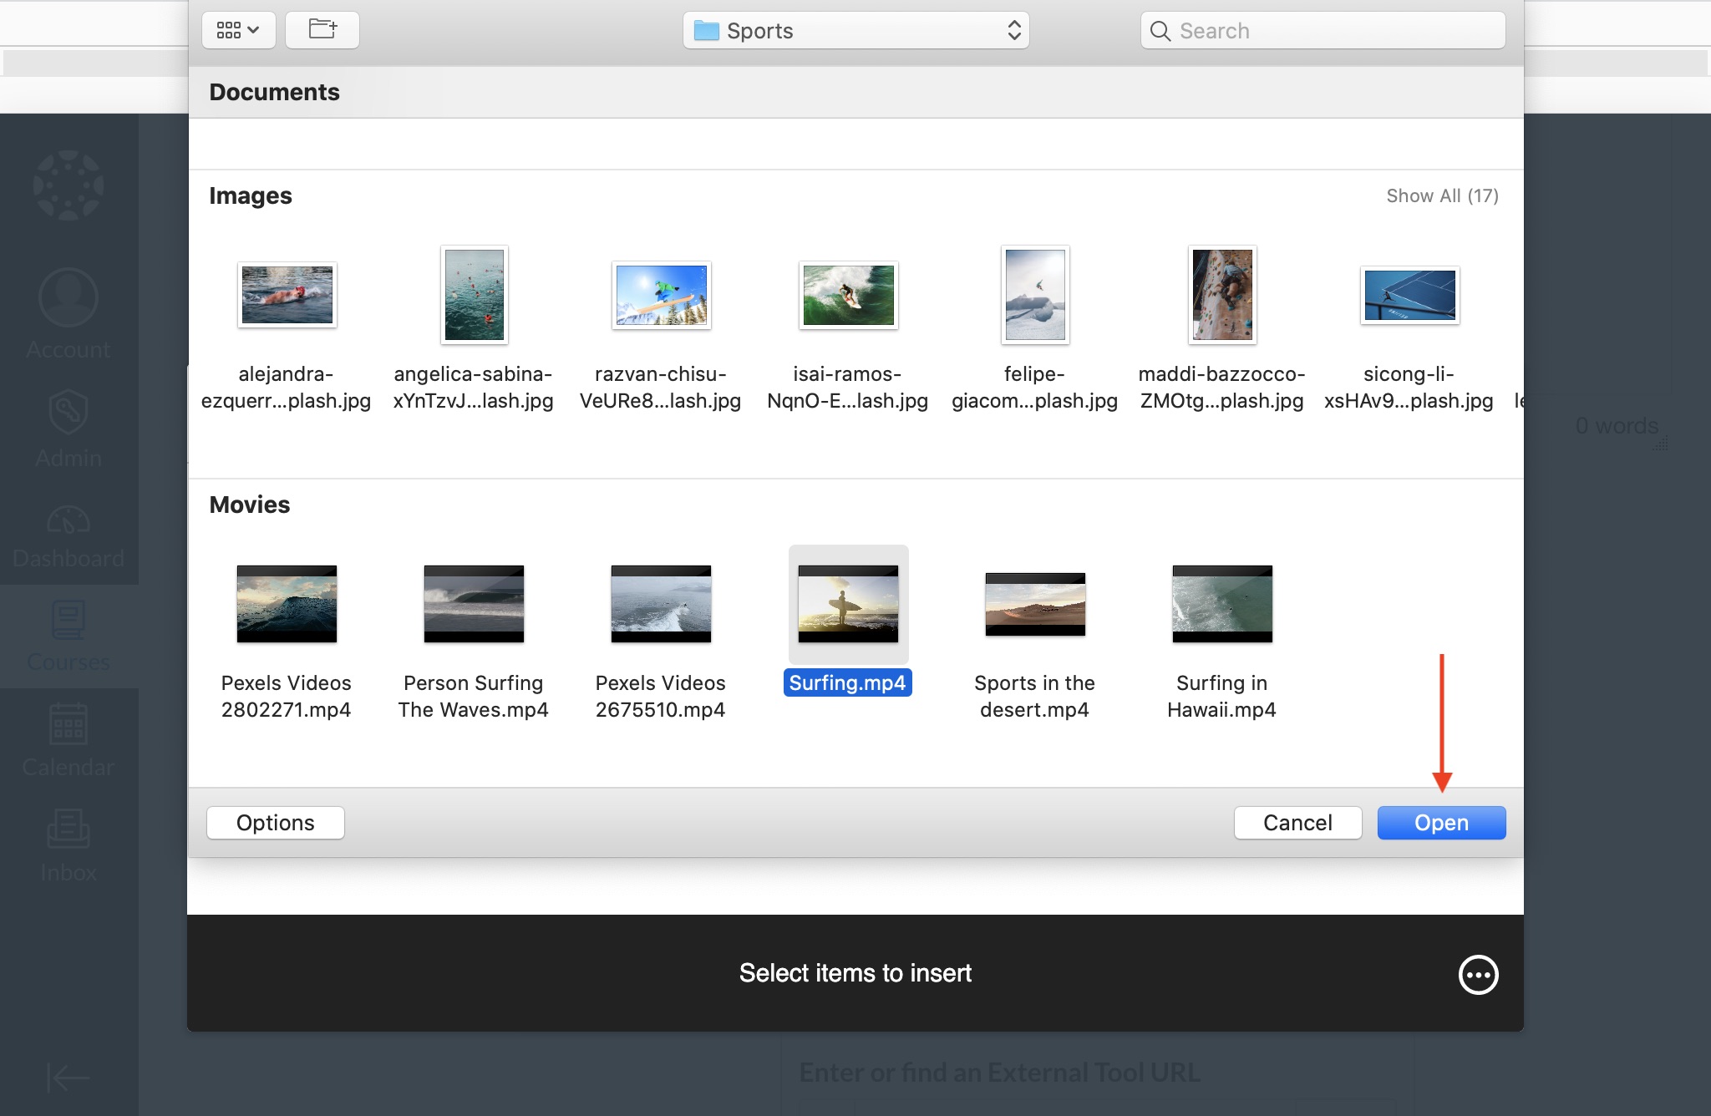Expand the Sports folder location popup

[x=855, y=31]
